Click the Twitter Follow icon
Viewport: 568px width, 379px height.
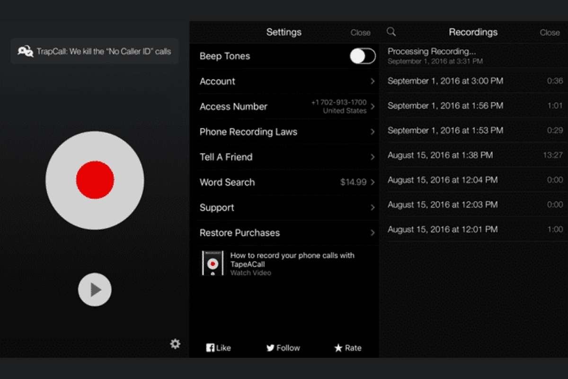(x=270, y=347)
